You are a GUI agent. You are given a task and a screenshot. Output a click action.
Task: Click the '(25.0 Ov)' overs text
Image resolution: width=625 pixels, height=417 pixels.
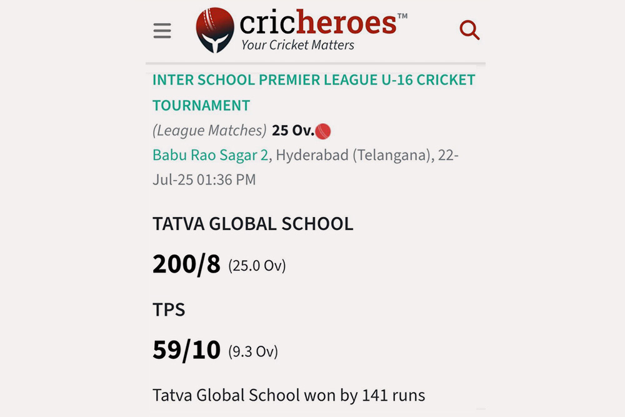pos(257,266)
